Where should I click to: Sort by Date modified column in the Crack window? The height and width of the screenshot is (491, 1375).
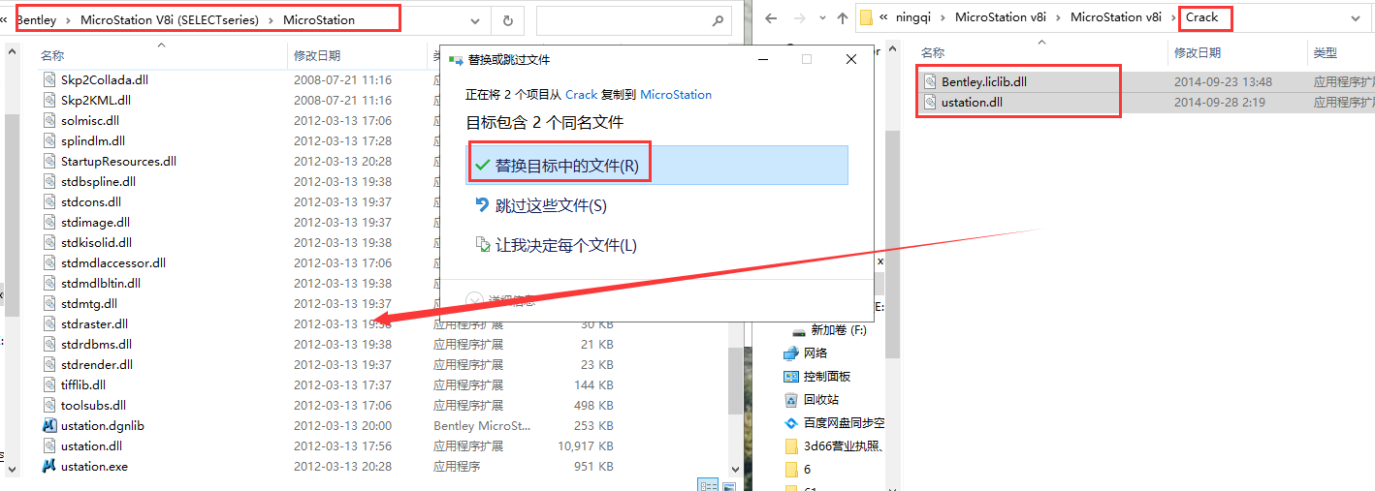click(x=1198, y=52)
